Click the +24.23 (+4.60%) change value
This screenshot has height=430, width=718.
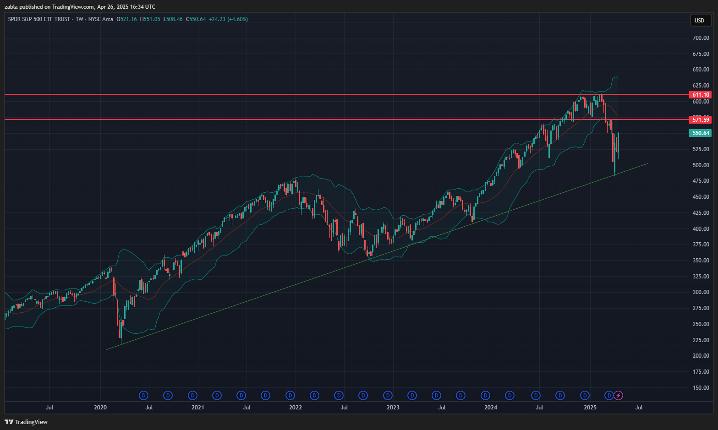[x=228, y=19]
